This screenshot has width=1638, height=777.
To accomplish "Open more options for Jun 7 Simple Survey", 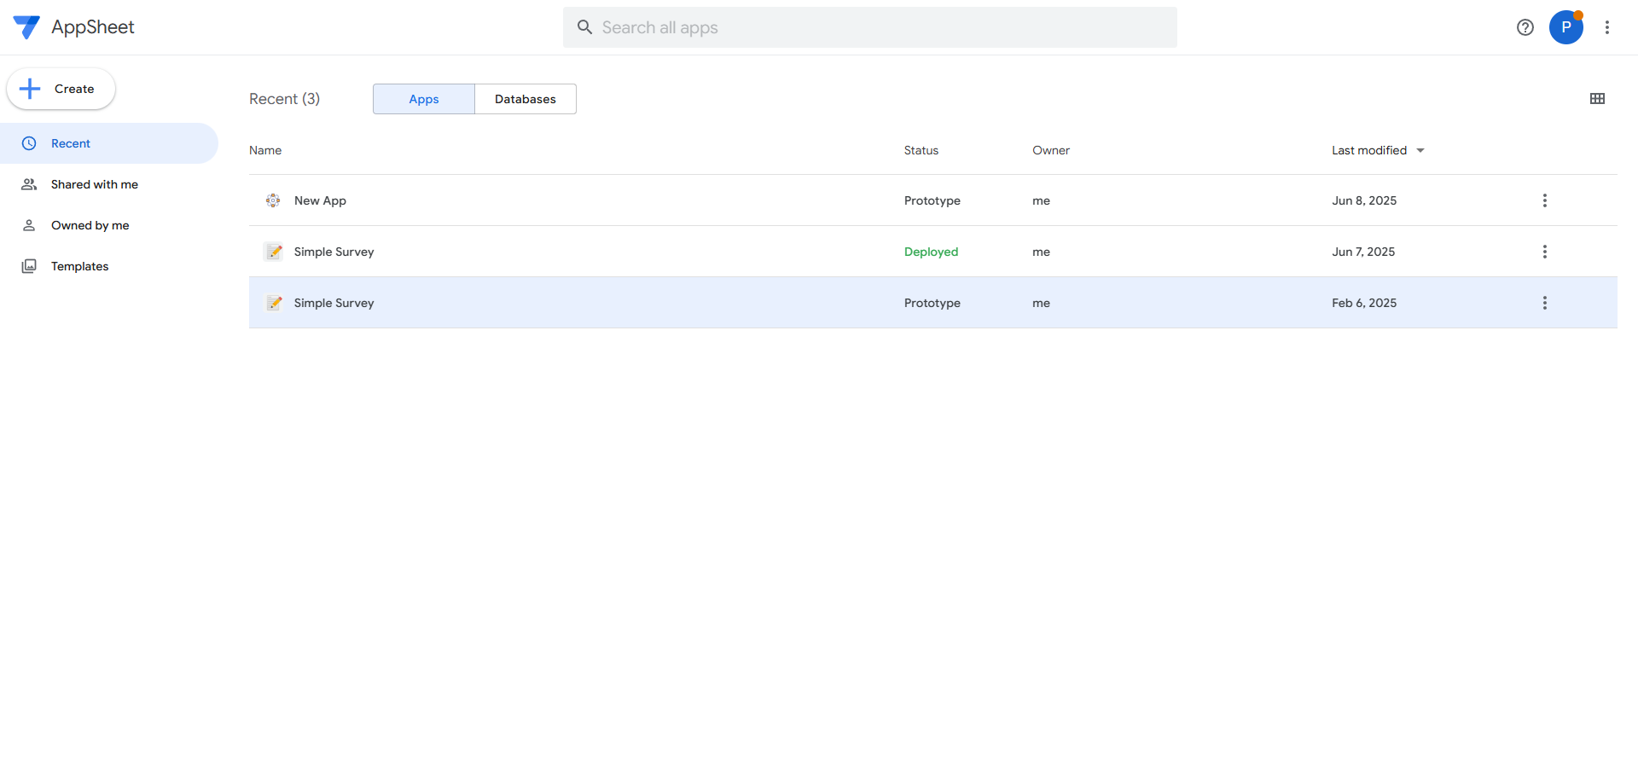I will tap(1544, 252).
